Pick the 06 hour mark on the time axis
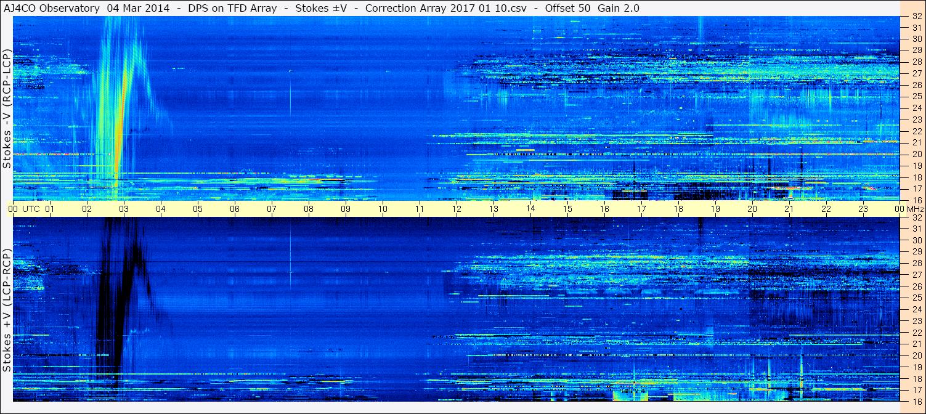926x414 pixels. point(235,209)
